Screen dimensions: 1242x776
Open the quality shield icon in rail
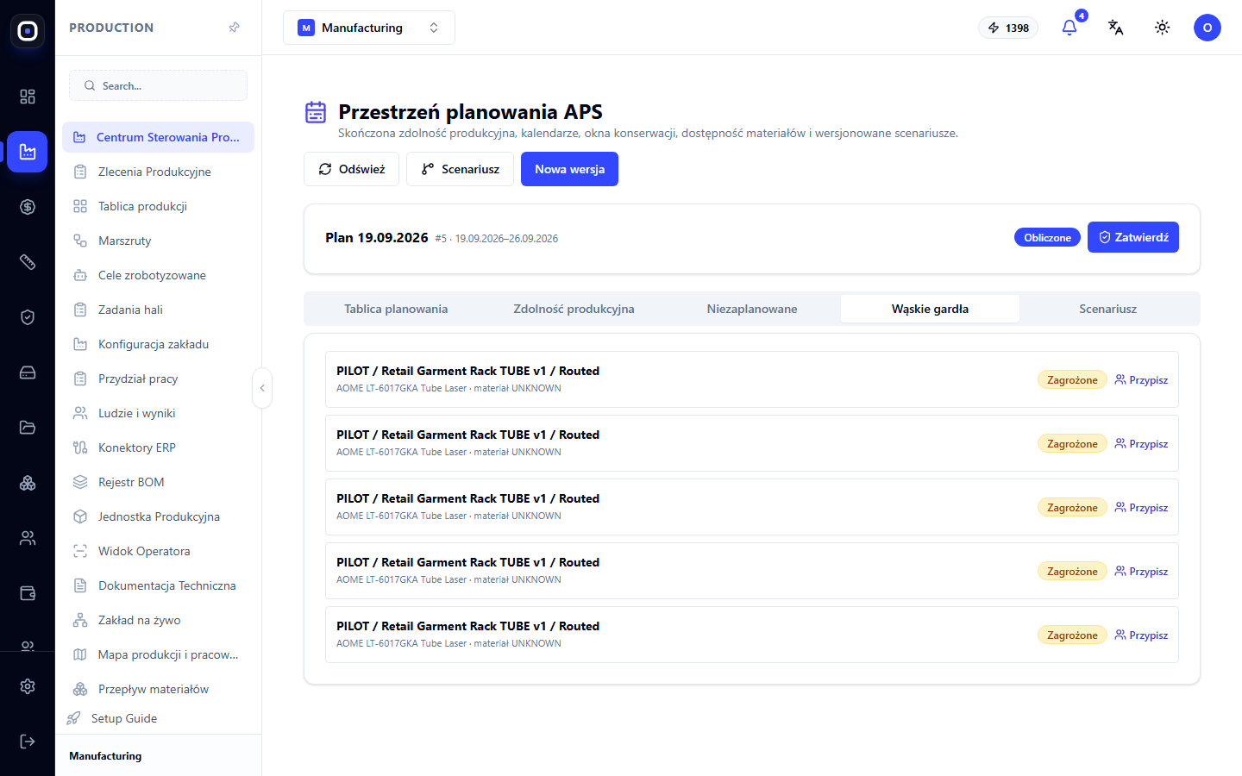(28, 317)
